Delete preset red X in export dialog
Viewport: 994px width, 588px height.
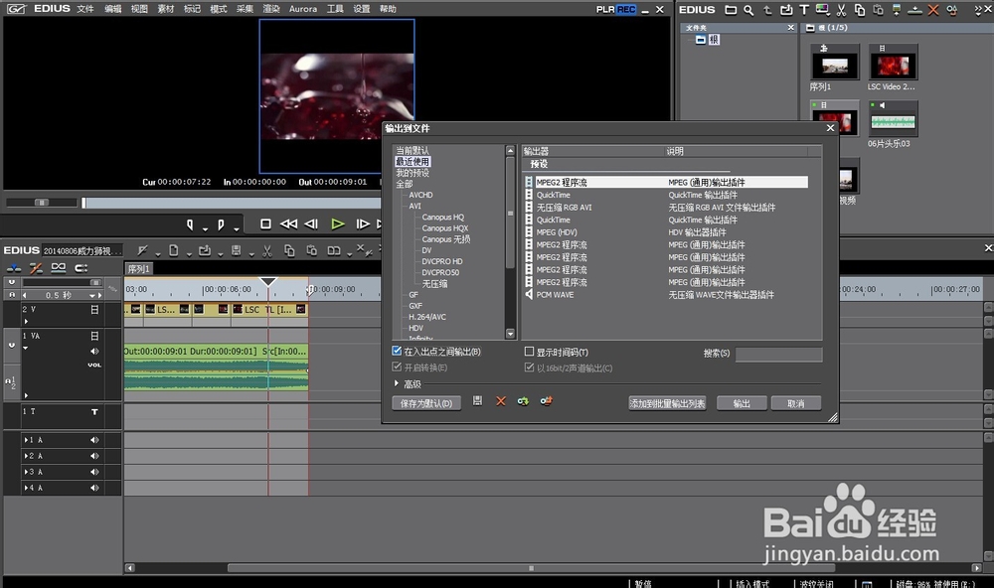coord(500,401)
